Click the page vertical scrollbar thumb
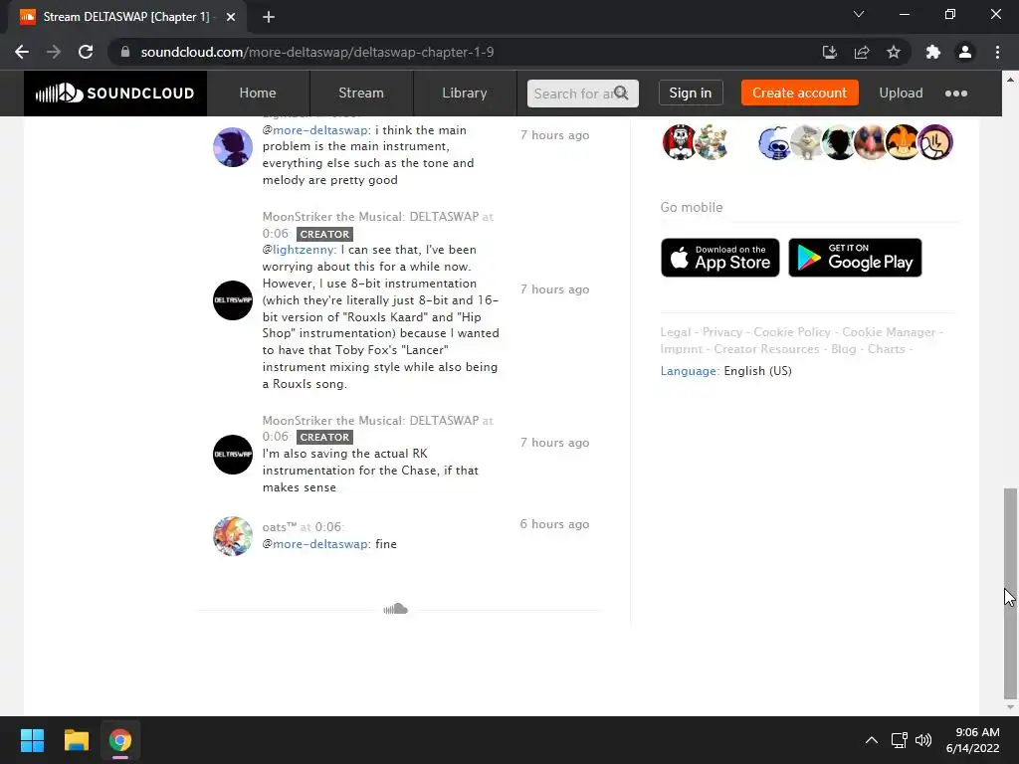The width and height of the screenshot is (1019, 764). coord(1010,593)
